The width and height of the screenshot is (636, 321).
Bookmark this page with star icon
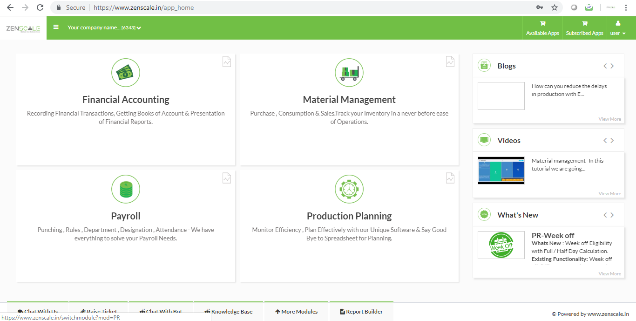(554, 7)
